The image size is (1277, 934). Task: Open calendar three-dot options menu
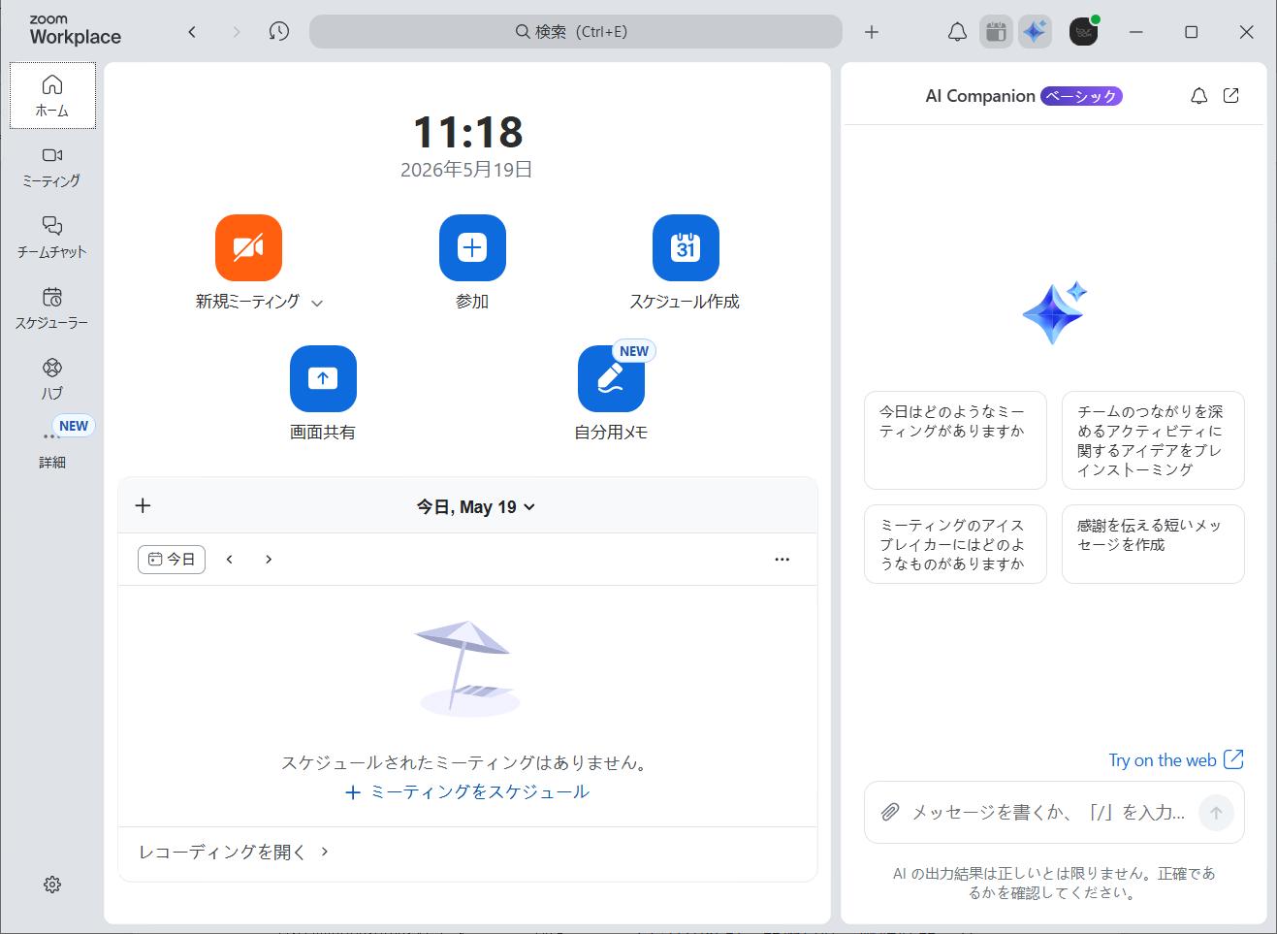pos(782,560)
